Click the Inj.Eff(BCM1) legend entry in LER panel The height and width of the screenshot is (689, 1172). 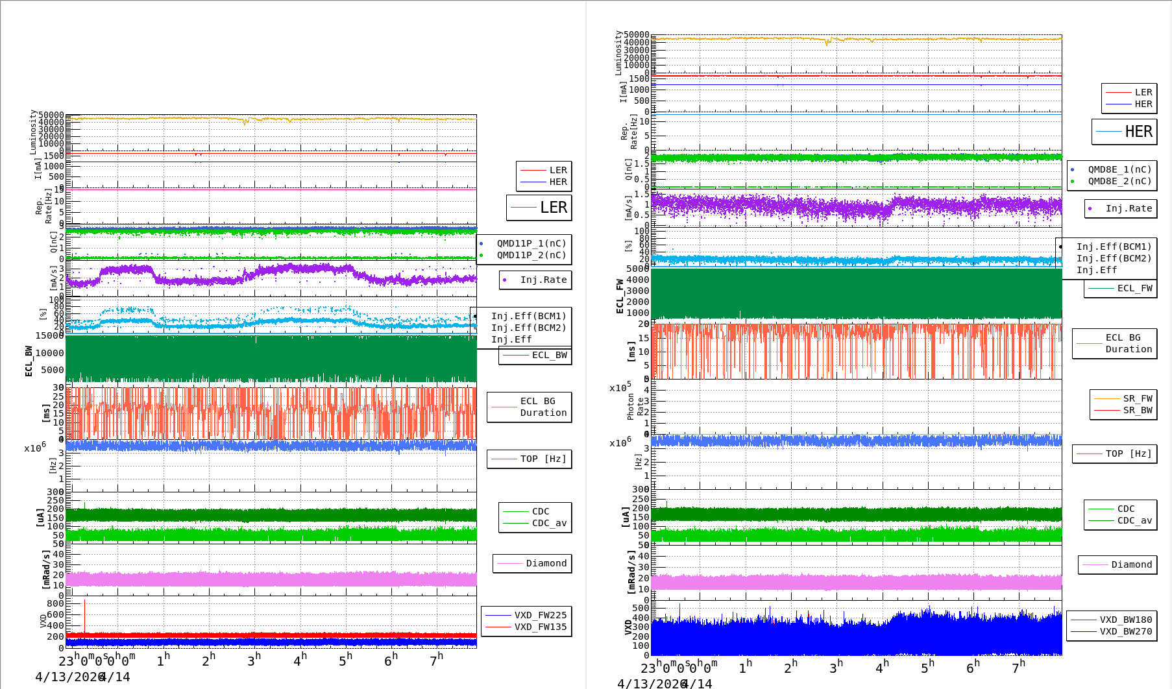[x=528, y=317]
